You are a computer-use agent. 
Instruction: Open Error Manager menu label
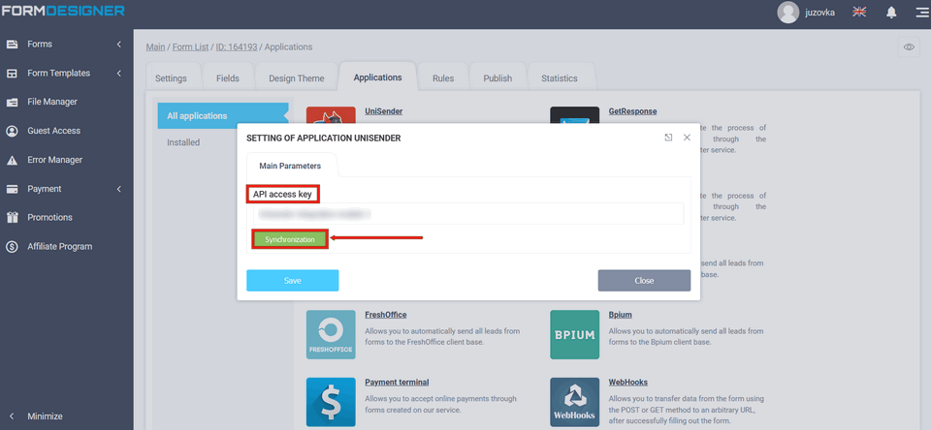[x=54, y=160]
